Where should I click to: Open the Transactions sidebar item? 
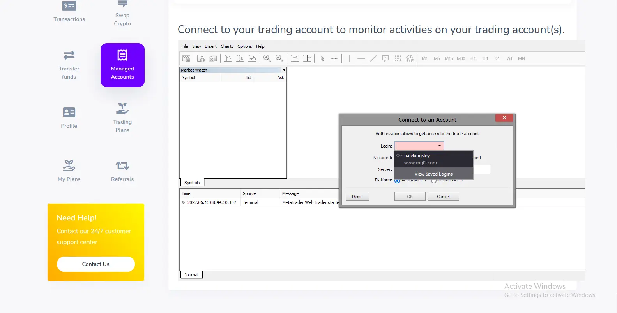click(x=69, y=12)
